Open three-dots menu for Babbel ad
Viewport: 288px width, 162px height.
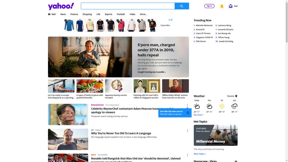[187, 130]
